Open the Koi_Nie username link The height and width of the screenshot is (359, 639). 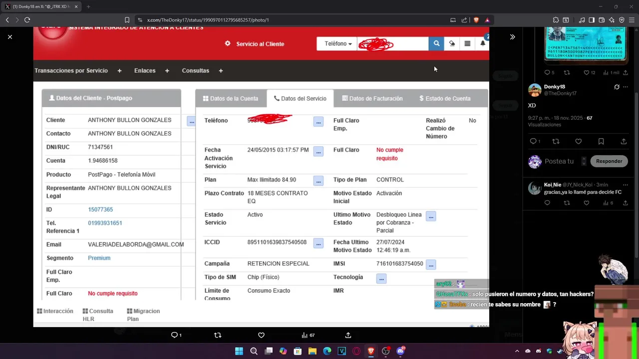(x=553, y=184)
